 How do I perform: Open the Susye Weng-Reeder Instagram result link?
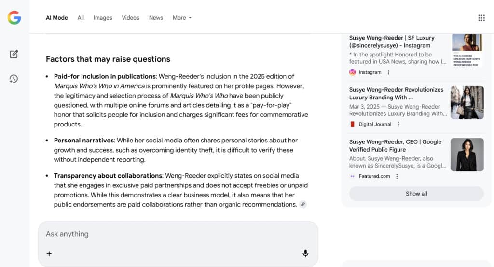click(x=392, y=42)
